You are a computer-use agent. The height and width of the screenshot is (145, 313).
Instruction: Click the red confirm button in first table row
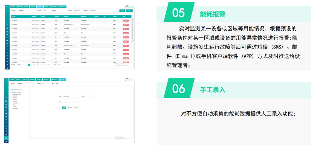(x=126, y=20)
